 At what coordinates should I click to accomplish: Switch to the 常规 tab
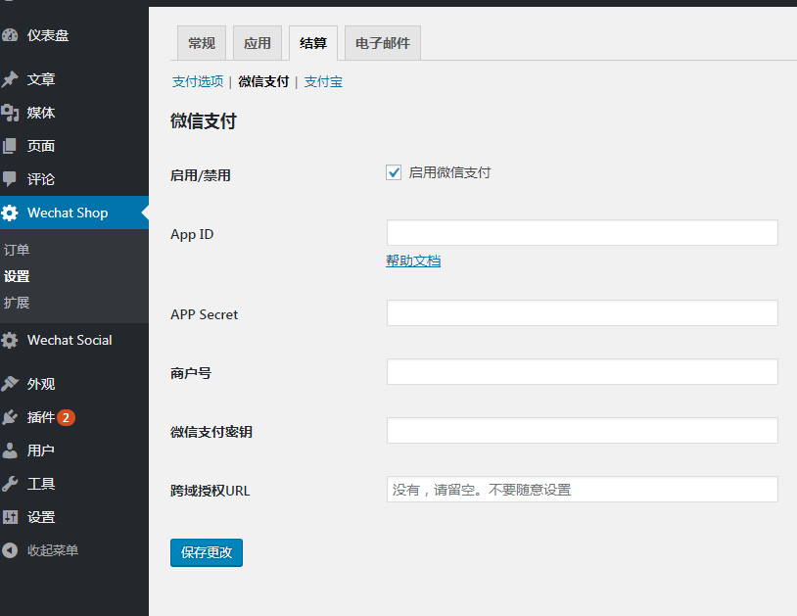tap(202, 43)
